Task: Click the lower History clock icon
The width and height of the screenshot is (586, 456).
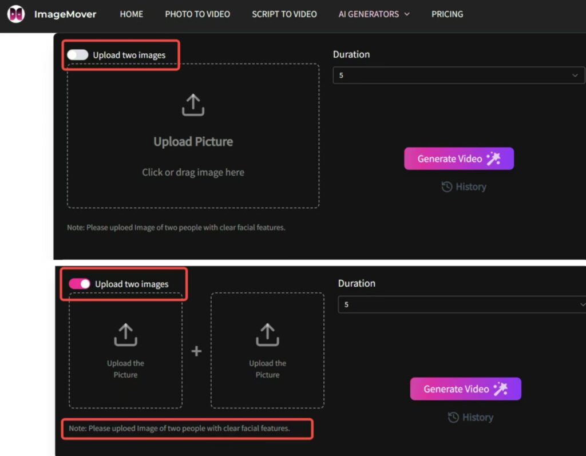Action: point(453,417)
